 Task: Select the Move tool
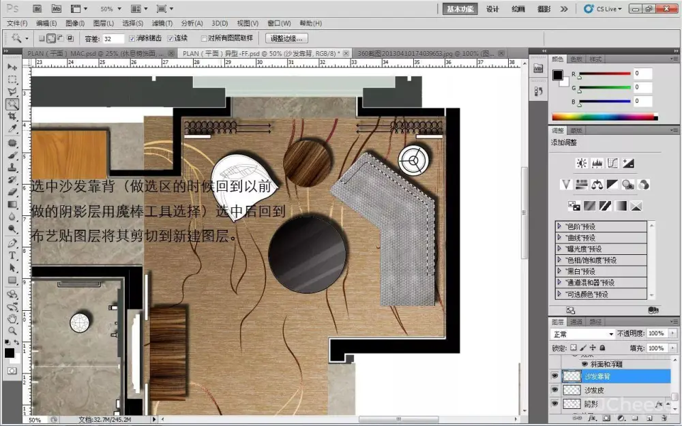(12, 67)
